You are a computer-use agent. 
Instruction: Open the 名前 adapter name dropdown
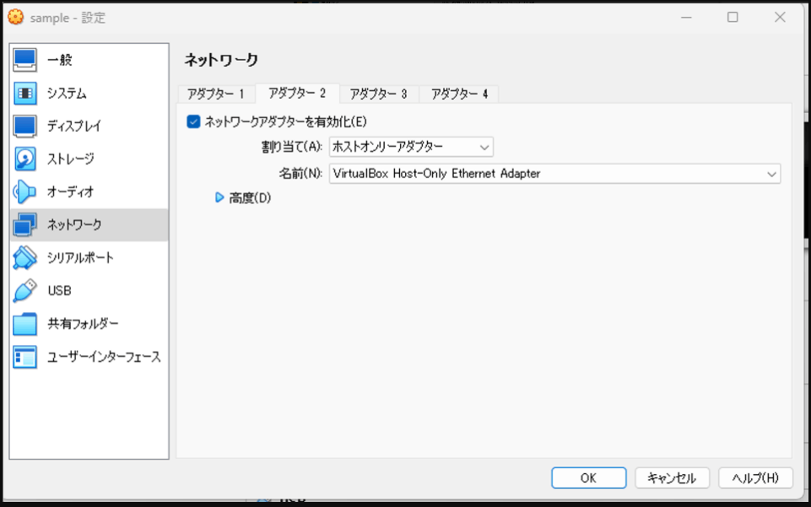[554, 174]
